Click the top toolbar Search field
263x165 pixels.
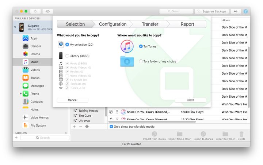tap(176, 11)
